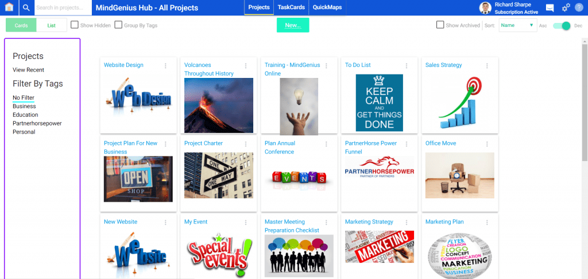The height and width of the screenshot is (279, 588).
Task: Open the QuickMaps tab
Action: click(x=327, y=7)
